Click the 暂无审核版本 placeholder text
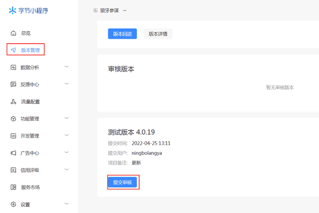The height and width of the screenshot is (213, 319). tap(280, 87)
